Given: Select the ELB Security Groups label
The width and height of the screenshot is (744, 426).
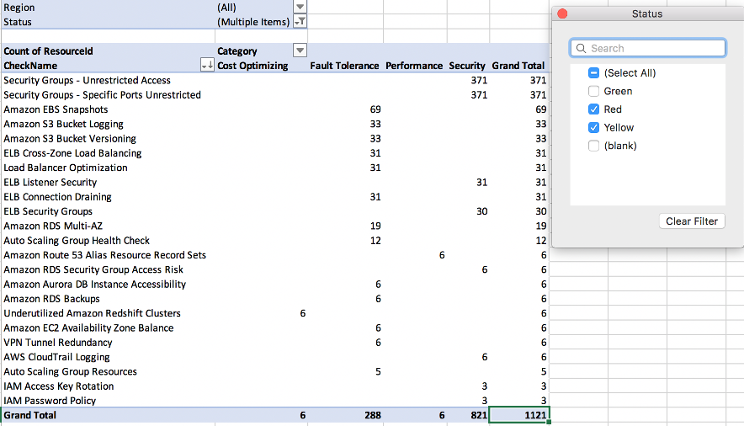Looking at the screenshot, I should 48,211.
